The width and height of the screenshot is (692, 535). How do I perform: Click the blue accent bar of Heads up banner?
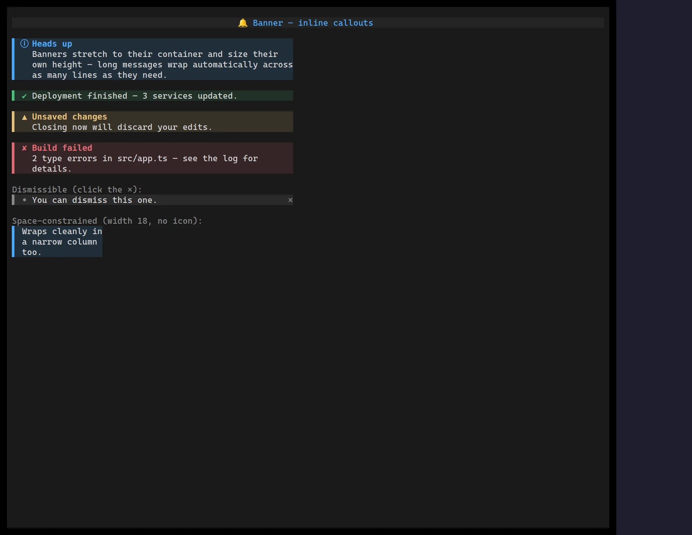13,59
